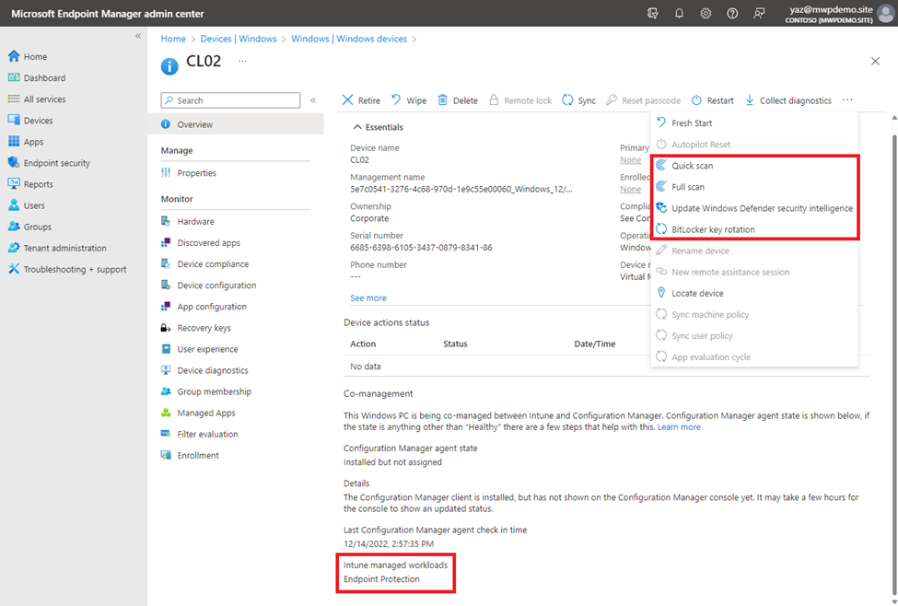
Task: Follow the Learn more link
Action: [679, 426]
